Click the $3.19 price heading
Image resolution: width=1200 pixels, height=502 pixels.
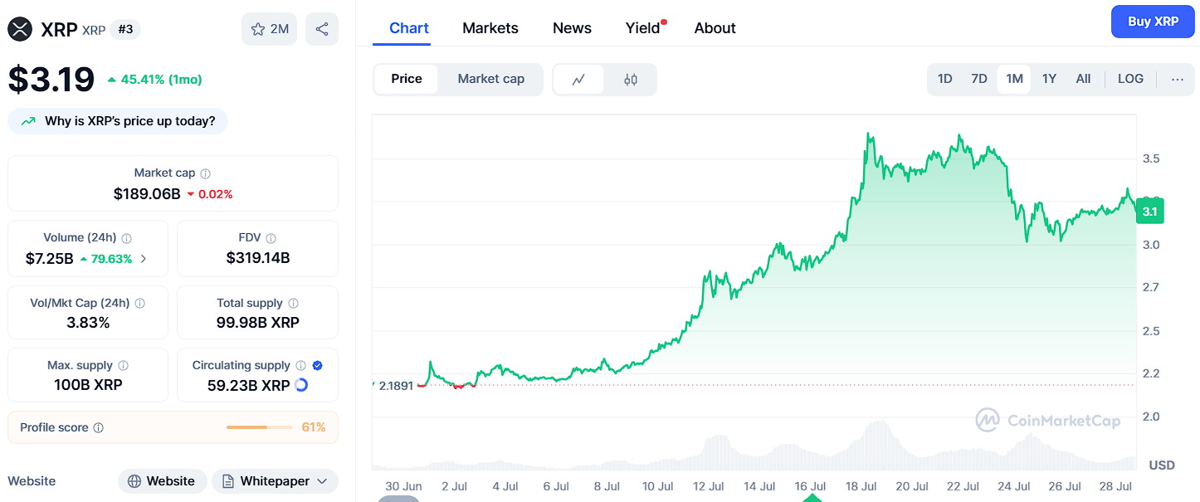(x=51, y=80)
